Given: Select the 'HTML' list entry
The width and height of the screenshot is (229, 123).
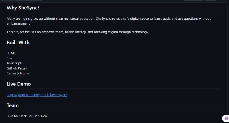Looking at the screenshot, I should pyautogui.click(x=11, y=53).
